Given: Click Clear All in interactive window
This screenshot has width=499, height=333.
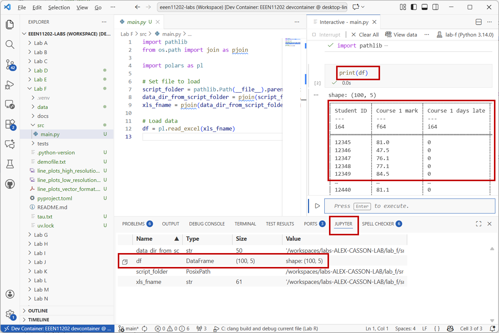Looking at the screenshot, I should (x=365, y=35).
